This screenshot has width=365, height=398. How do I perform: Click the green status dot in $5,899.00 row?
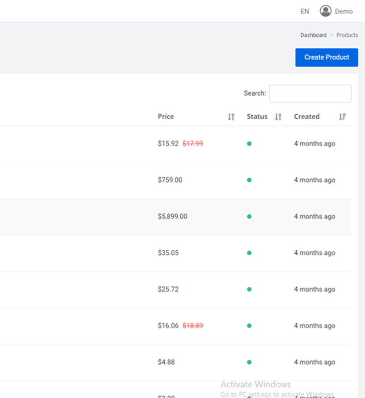pyautogui.click(x=249, y=217)
